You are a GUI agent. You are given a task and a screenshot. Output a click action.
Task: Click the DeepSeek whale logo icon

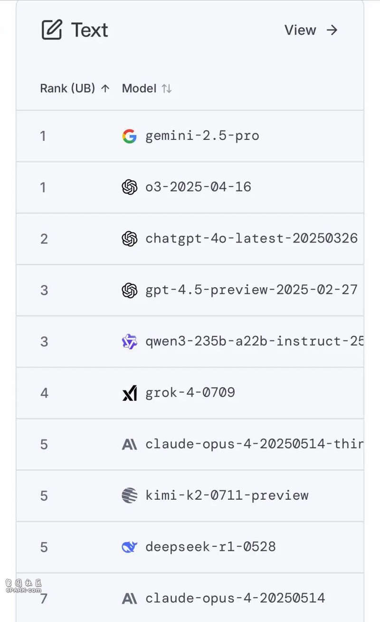[129, 547]
